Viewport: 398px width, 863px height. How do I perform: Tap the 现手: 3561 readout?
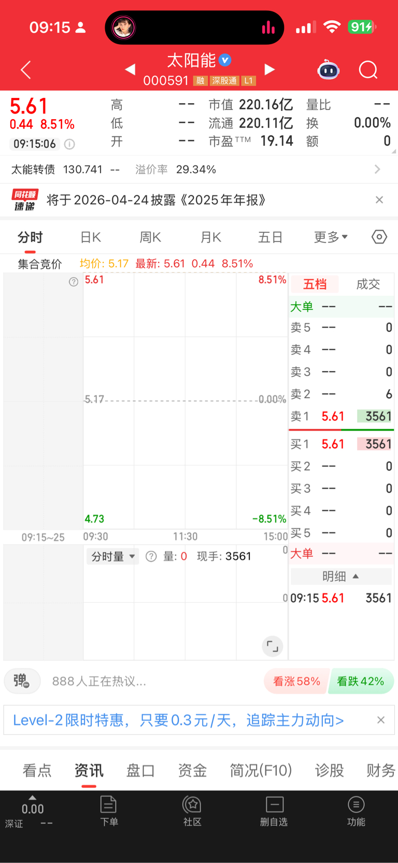[x=224, y=556]
